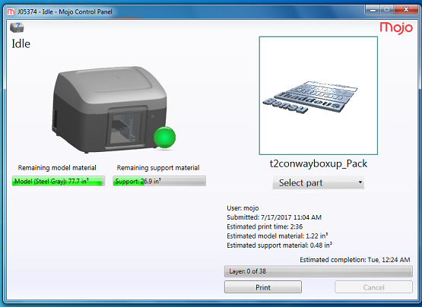The image size is (422, 307).
Task: Click the Mojo app icon in title bar
Action: tap(11, 12)
